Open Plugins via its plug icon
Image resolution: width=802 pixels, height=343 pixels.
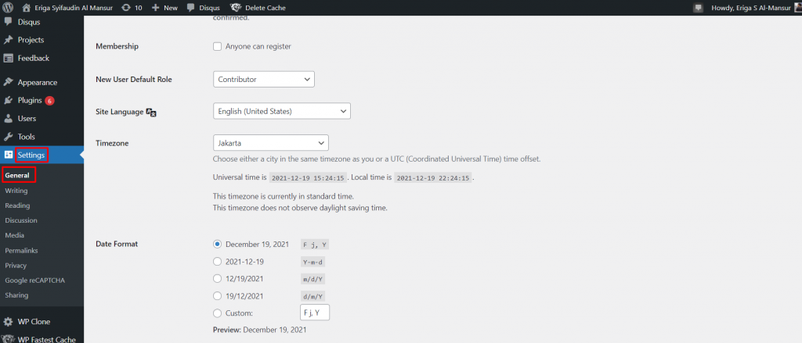click(x=9, y=101)
